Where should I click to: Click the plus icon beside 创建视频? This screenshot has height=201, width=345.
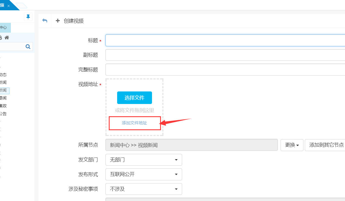pos(58,21)
